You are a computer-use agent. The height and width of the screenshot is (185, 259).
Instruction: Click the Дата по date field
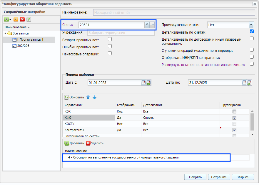(215, 82)
